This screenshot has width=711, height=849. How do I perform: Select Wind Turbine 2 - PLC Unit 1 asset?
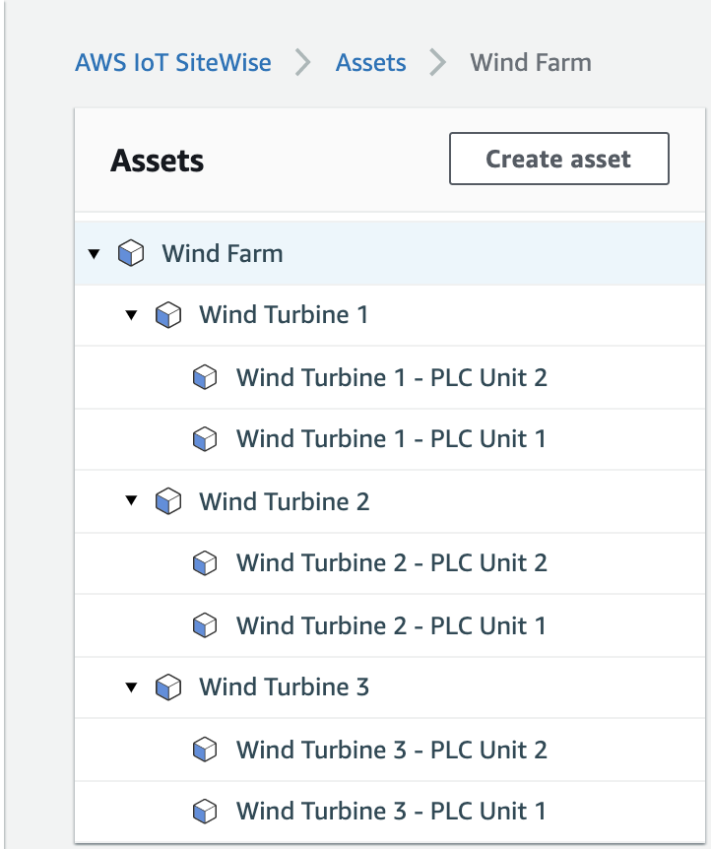coord(391,625)
